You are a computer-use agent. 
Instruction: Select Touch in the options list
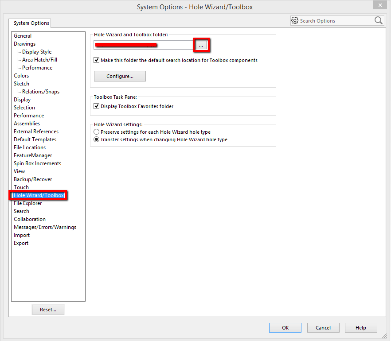coord(21,187)
